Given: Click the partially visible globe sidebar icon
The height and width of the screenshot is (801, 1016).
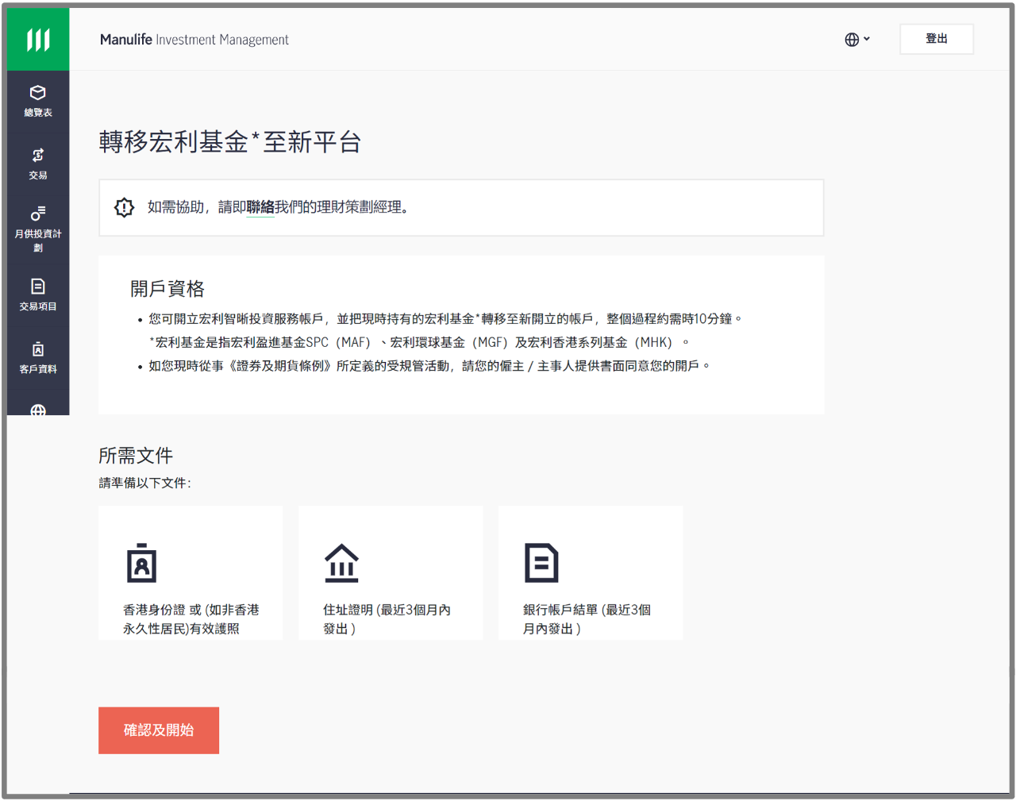Looking at the screenshot, I should (x=38, y=410).
